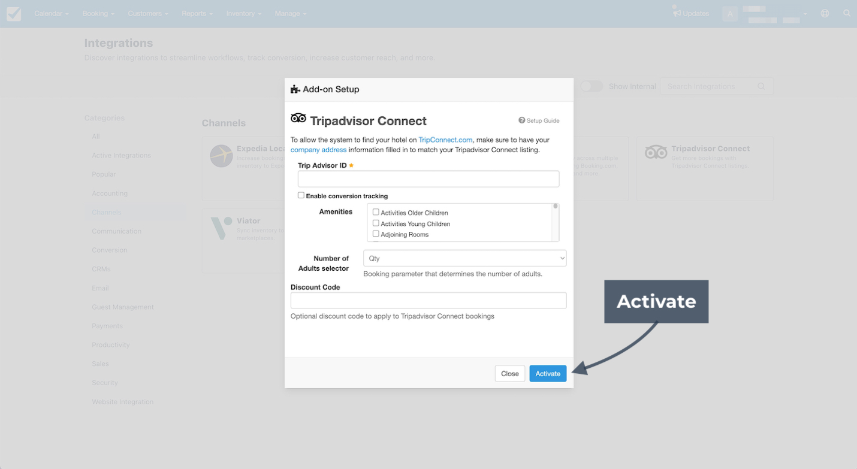Enable conversion tracking checkbox
This screenshot has width=857, height=469.
coord(301,195)
